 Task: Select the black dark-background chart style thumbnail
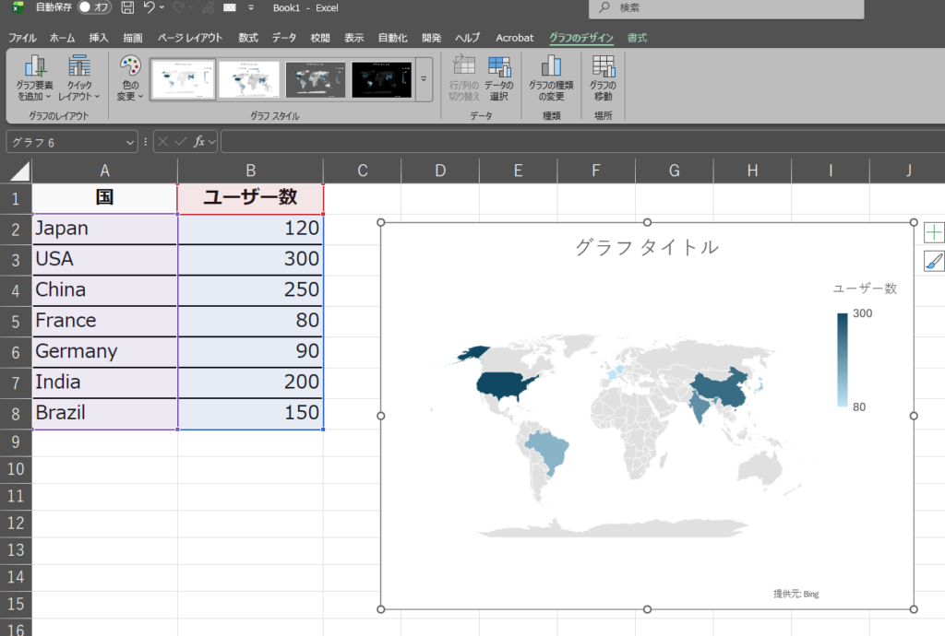tap(382, 80)
